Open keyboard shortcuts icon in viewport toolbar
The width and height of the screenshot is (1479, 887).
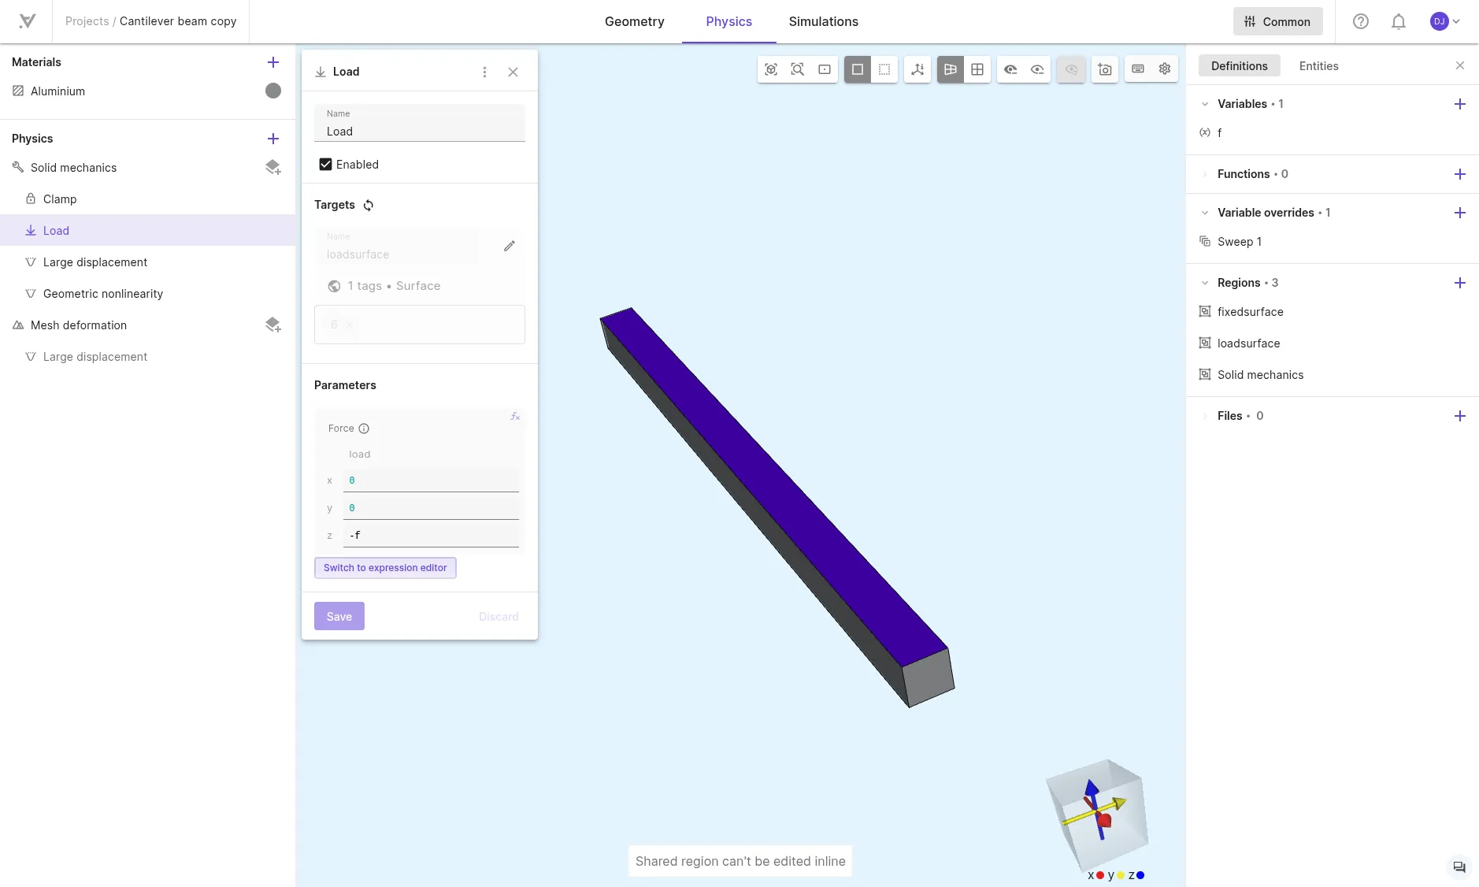point(1138,69)
